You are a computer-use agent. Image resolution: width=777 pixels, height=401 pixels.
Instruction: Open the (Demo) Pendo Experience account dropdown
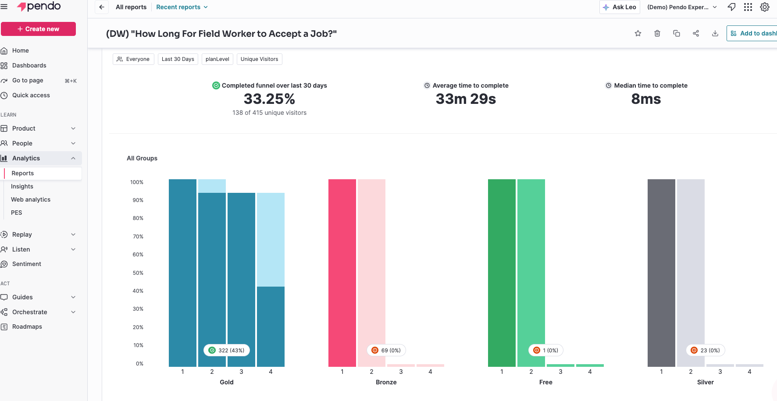[x=682, y=7]
